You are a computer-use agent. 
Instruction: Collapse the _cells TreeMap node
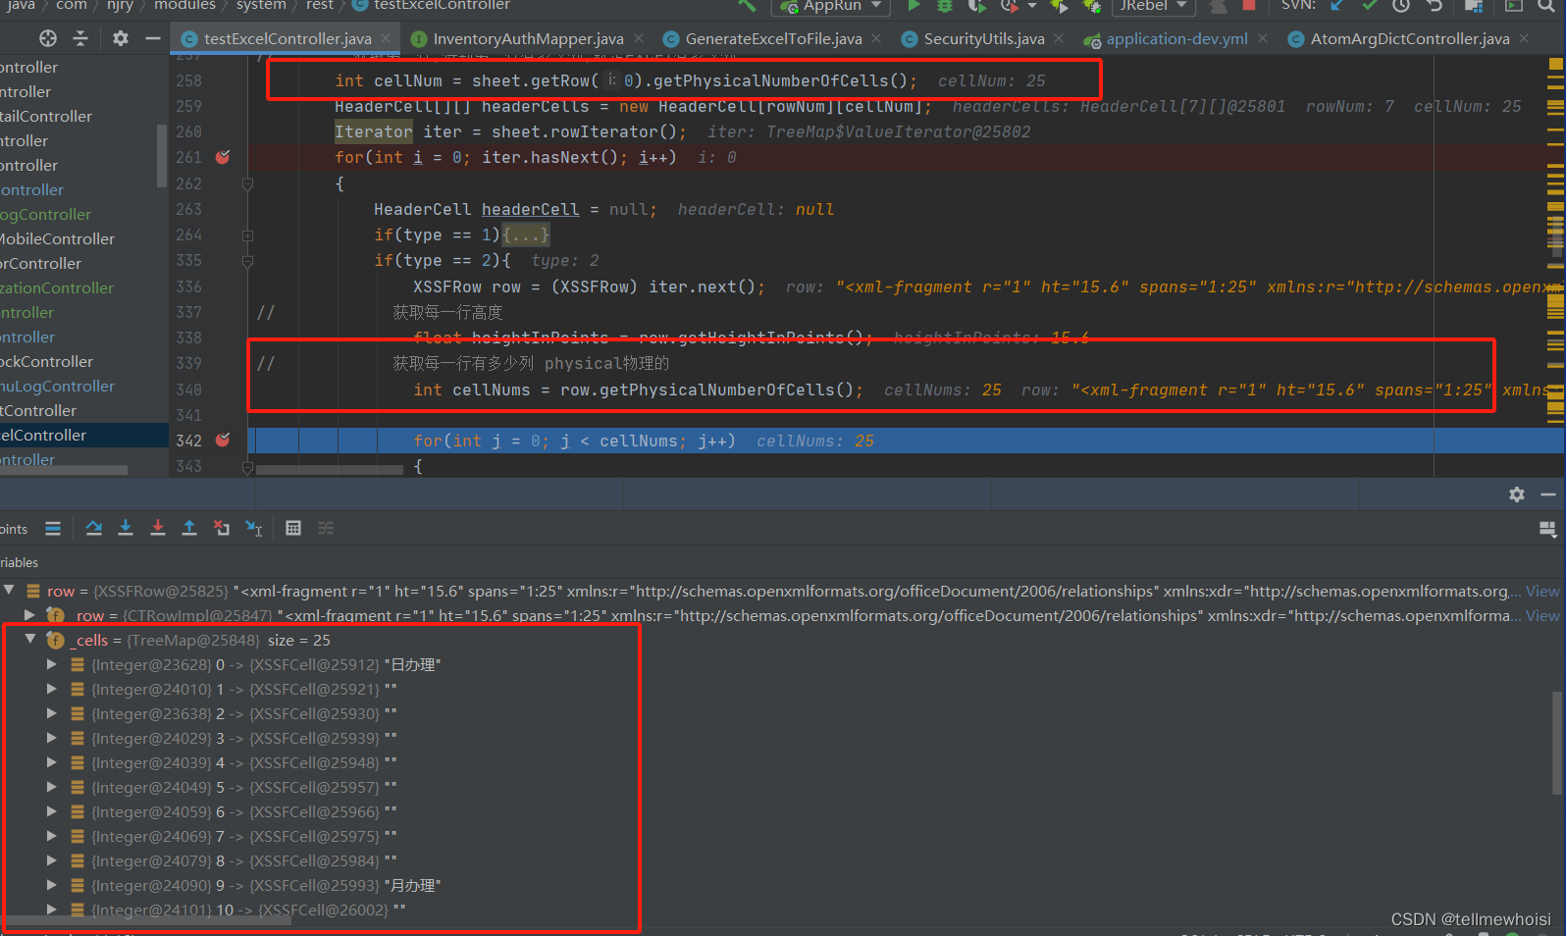(x=30, y=640)
